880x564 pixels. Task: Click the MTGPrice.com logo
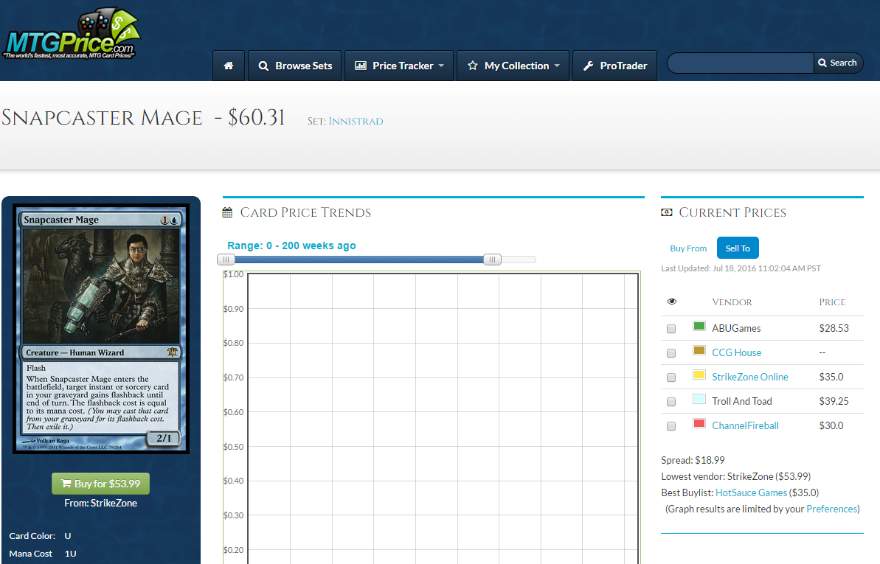tap(72, 34)
